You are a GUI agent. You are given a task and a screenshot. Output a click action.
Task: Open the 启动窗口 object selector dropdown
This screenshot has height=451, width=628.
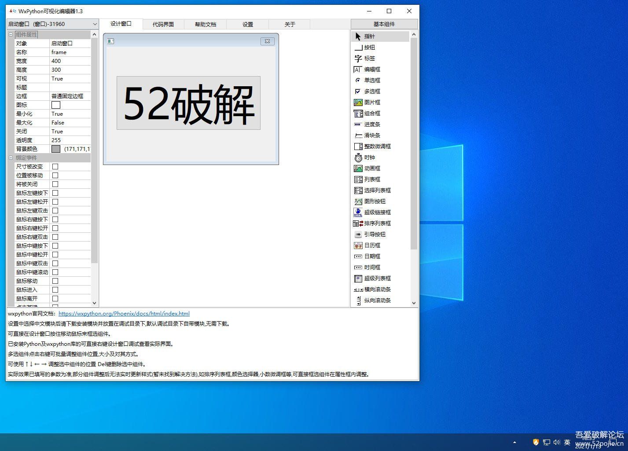point(52,24)
